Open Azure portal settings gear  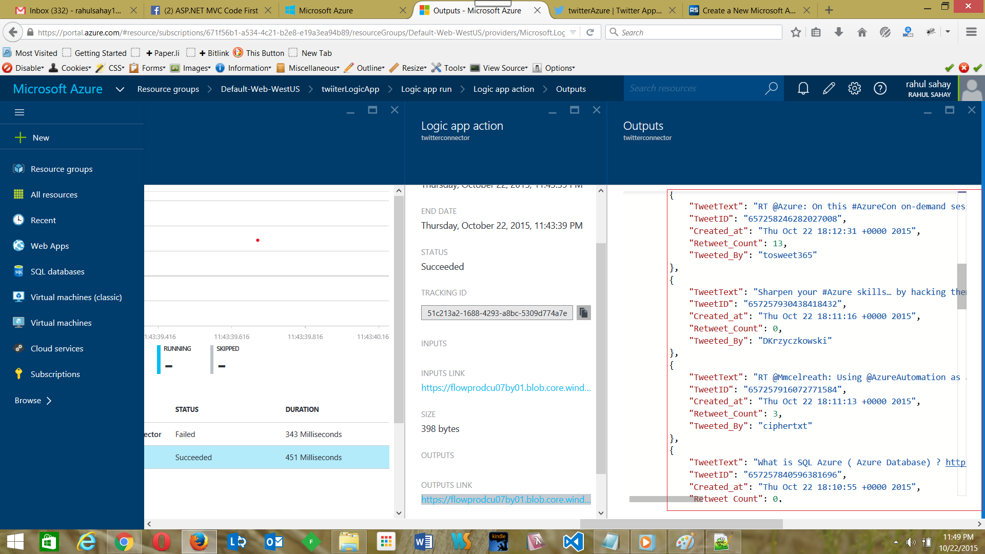(854, 89)
